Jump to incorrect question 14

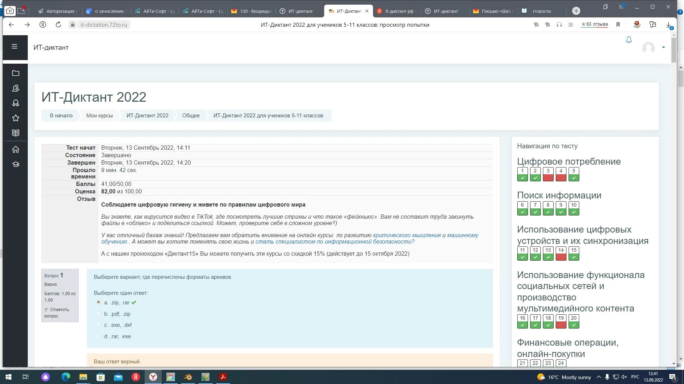pyautogui.click(x=561, y=254)
